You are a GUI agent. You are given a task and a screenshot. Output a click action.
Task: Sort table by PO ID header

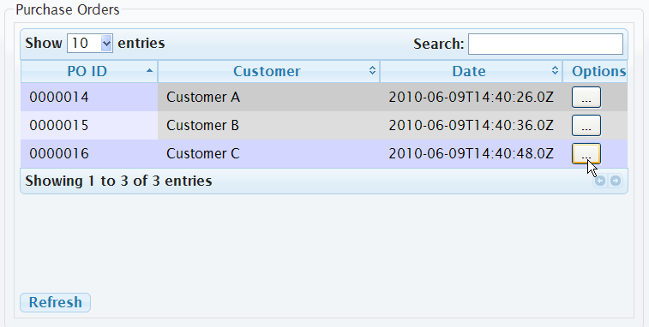tap(89, 71)
